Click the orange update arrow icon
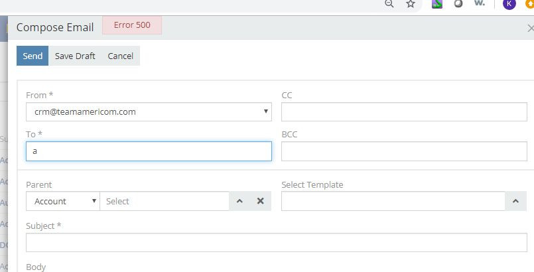Viewport: 534px width, 272px height. 529,4
